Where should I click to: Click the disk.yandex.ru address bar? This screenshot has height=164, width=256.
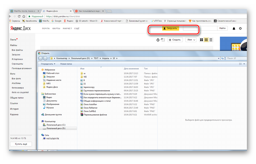137,16
